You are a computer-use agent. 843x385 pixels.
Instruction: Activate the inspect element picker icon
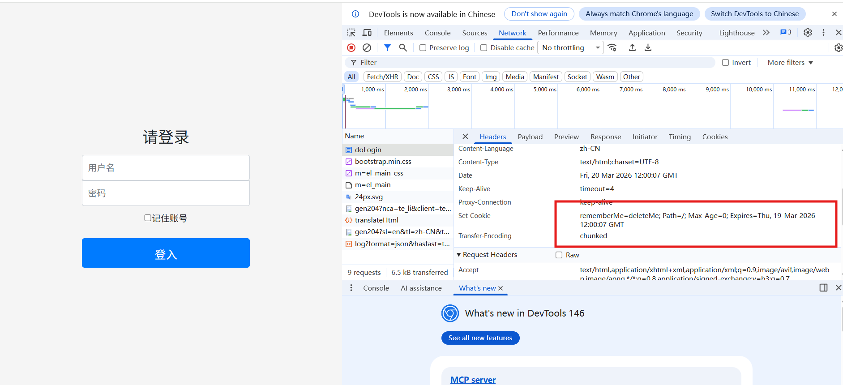coord(351,33)
